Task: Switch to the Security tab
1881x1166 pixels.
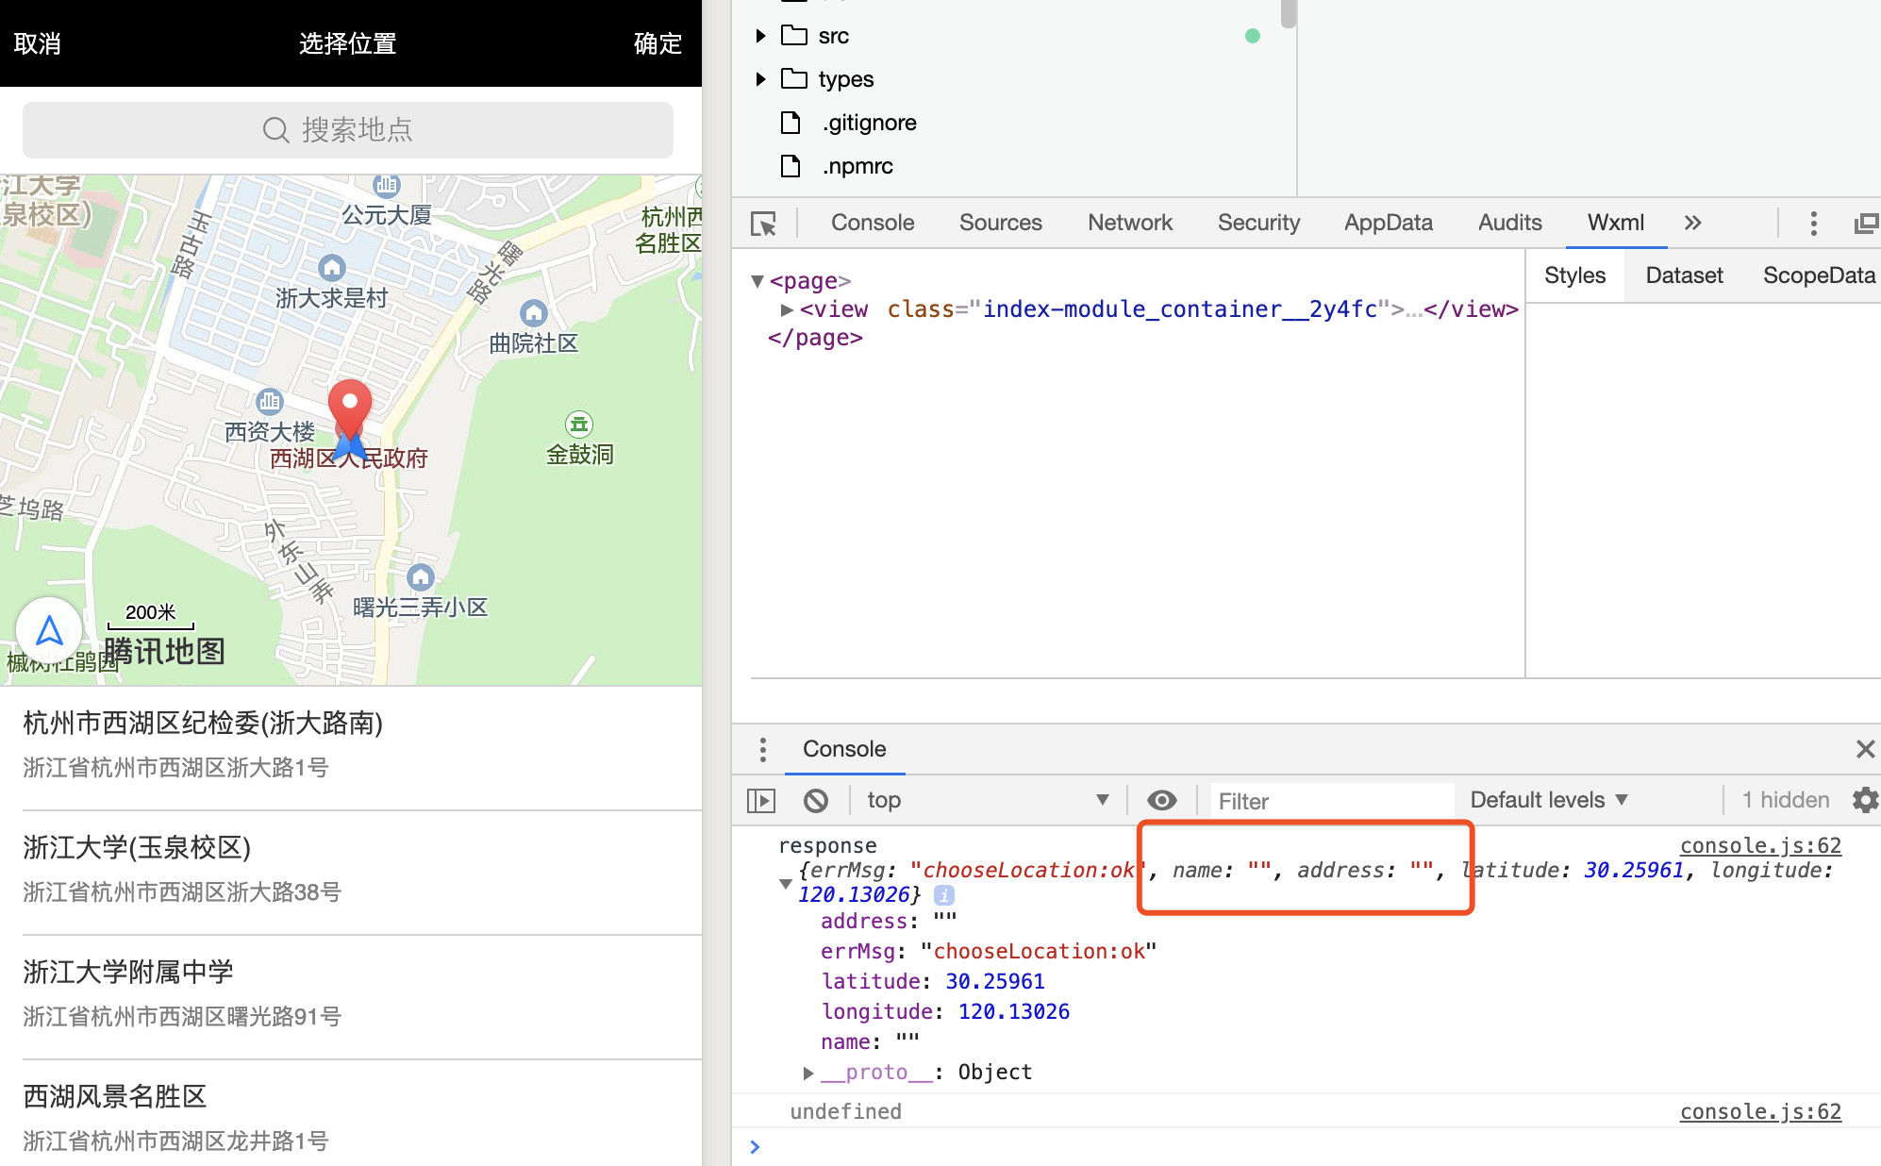Action: pyautogui.click(x=1258, y=223)
